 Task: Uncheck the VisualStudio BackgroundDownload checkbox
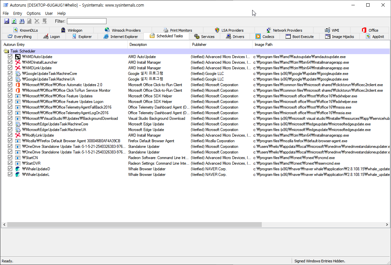10,118
